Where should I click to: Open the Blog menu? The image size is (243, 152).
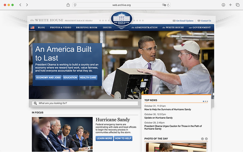tap(41, 27)
